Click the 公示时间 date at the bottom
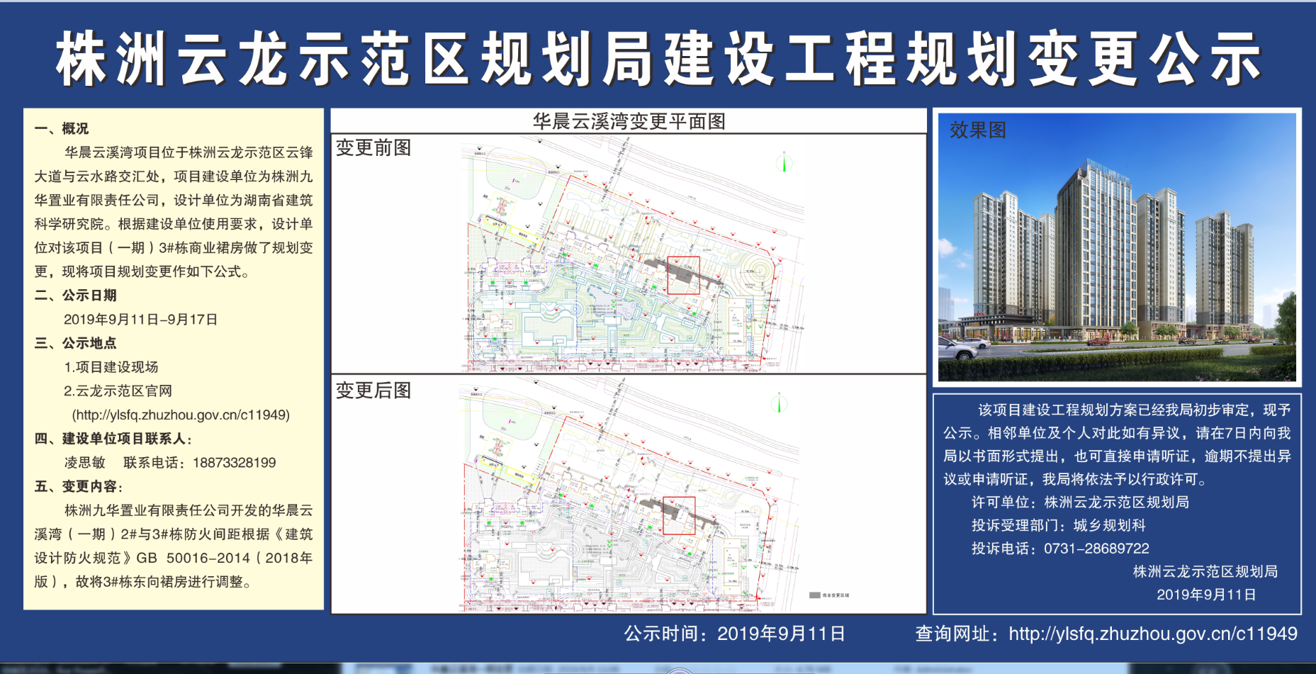Image resolution: width=1316 pixels, height=674 pixels. 734,634
